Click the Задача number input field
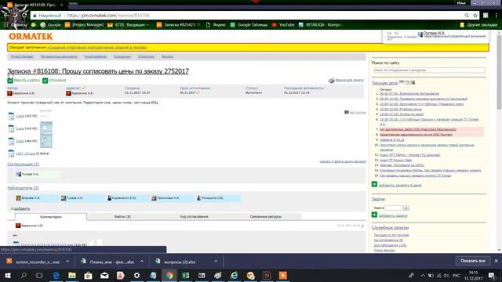The width and height of the screenshot is (502, 282). pos(393,208)
